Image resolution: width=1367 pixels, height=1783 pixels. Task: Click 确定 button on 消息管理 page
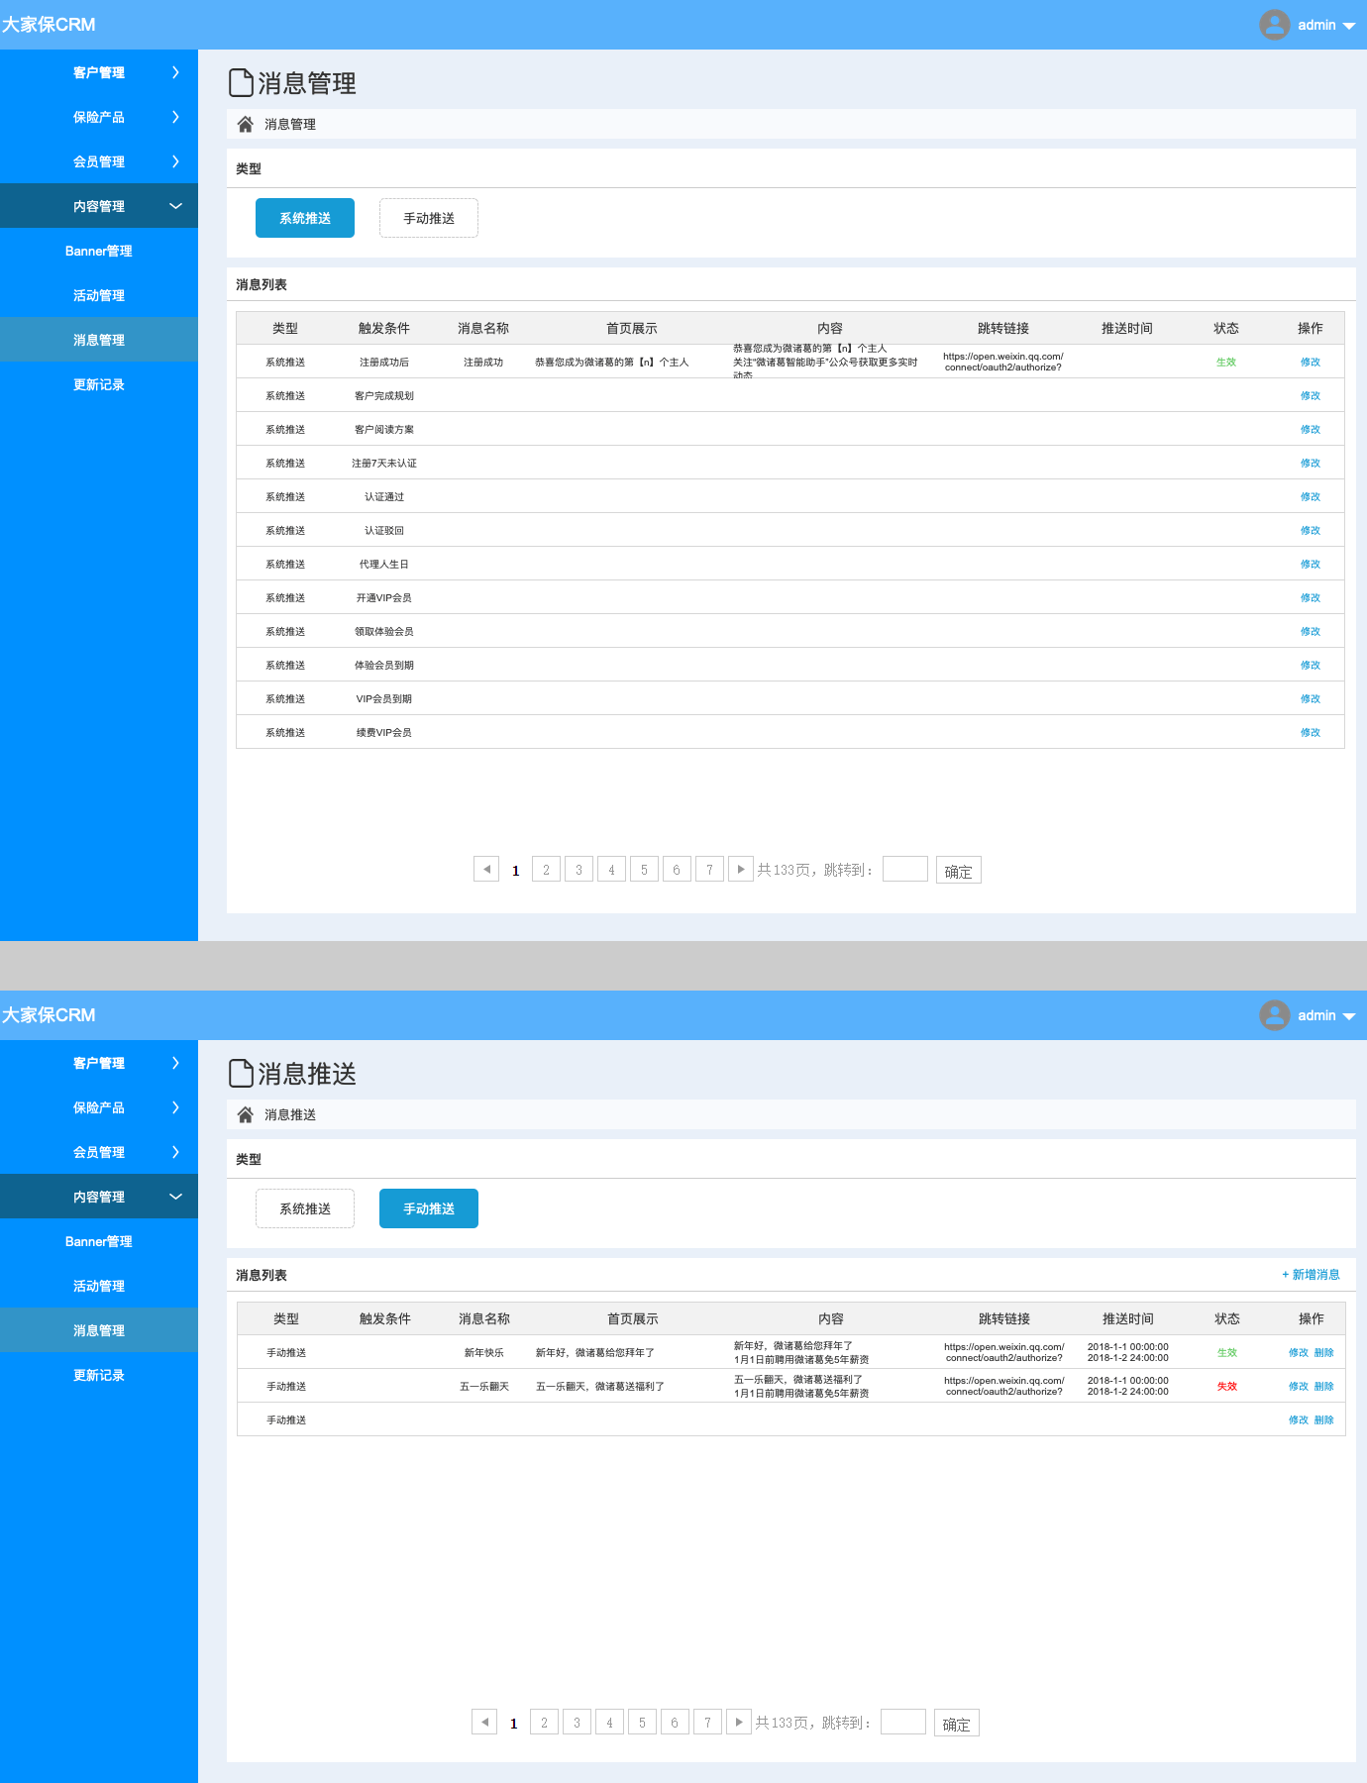click(959, 871)
